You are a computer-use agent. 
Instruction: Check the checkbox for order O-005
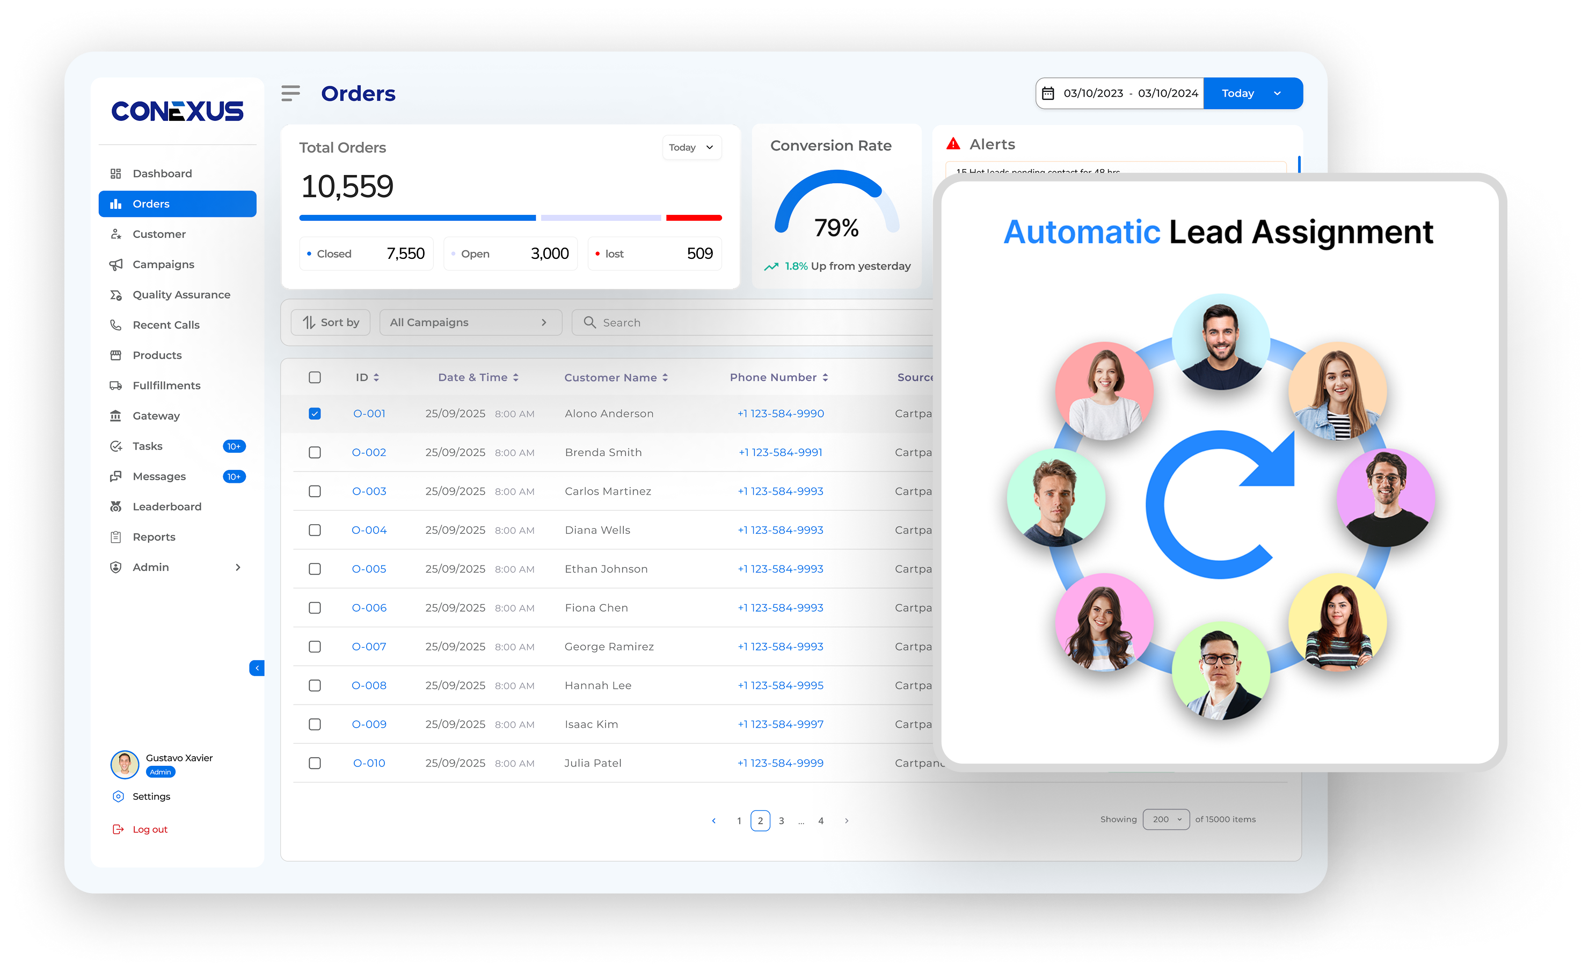tap(315, 568)
